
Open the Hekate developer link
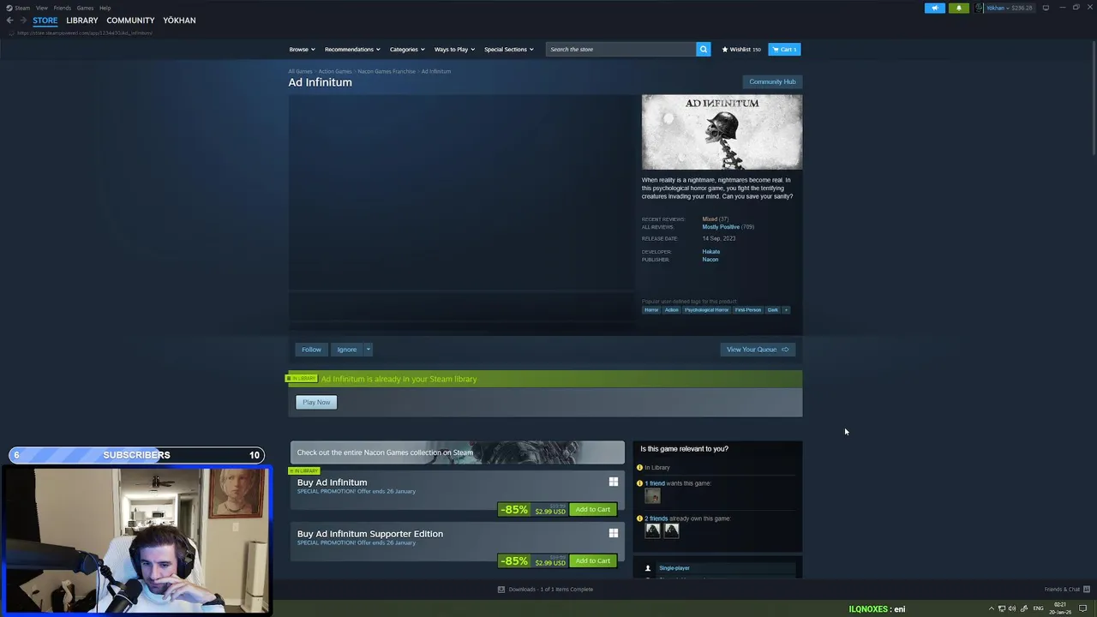[x=711, y=251]
